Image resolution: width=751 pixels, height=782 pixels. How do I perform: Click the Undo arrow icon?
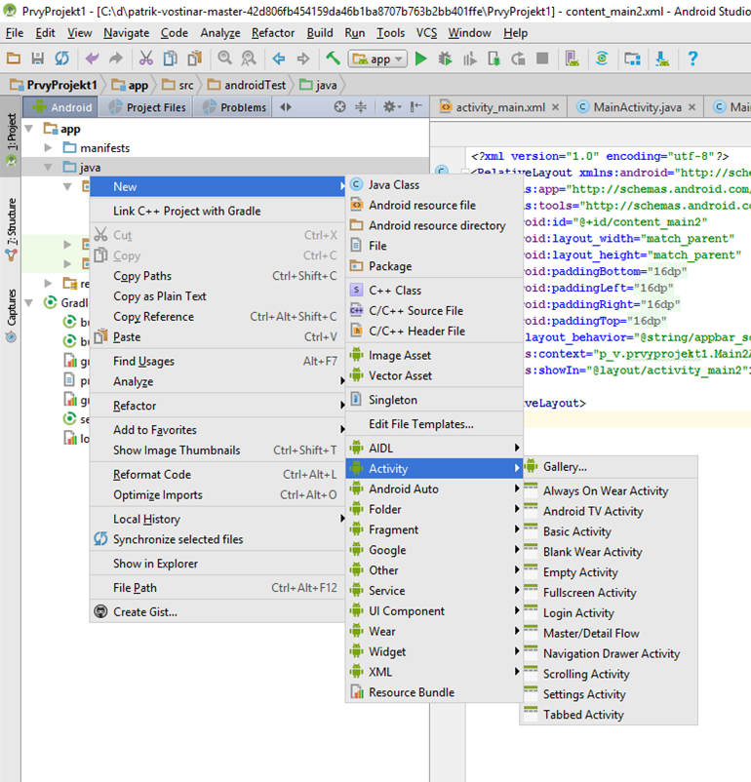[x=92, y=59]
